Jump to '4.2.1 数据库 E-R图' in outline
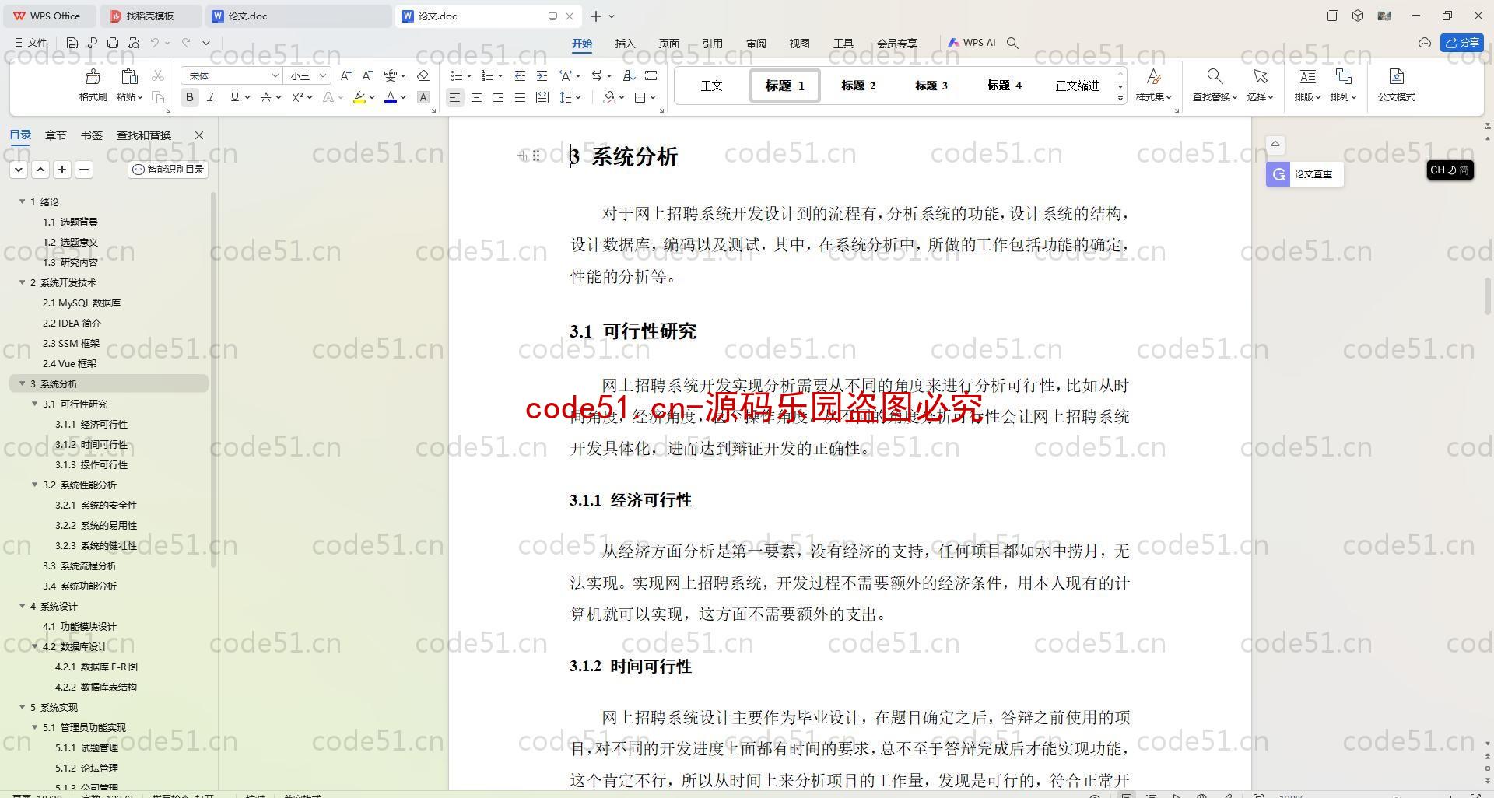 click(96, 667)
